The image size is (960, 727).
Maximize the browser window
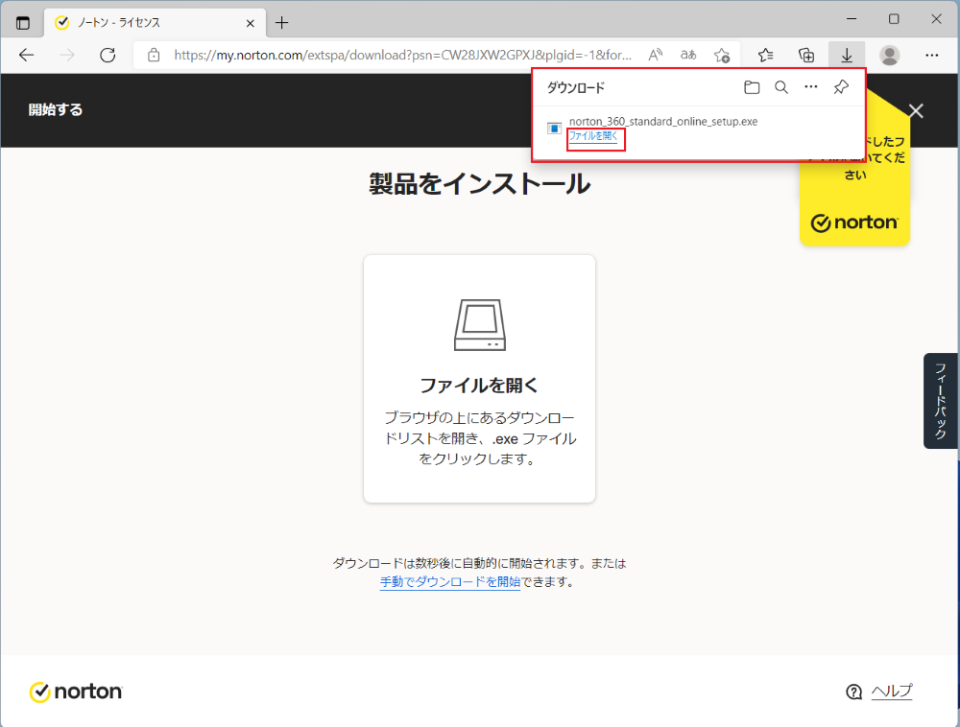pos(894,19)
